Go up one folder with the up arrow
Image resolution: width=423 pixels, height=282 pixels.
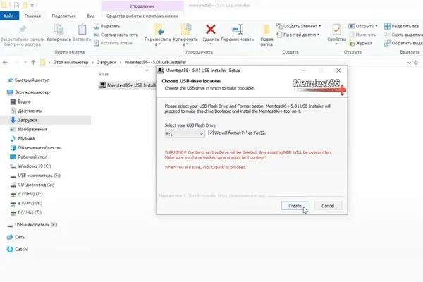[x=33, y=62]
